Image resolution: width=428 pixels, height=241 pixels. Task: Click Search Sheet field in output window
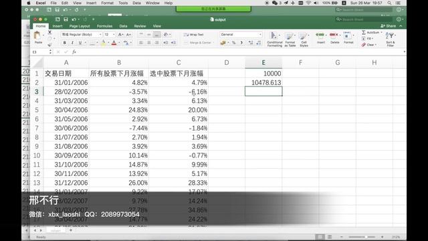tap(364, 19)
